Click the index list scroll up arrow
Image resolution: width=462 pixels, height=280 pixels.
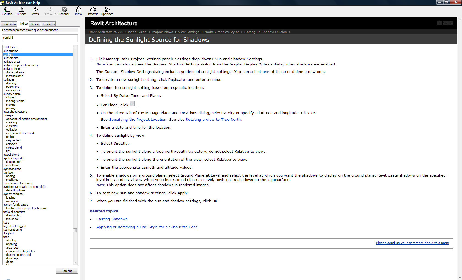point(75,48)
